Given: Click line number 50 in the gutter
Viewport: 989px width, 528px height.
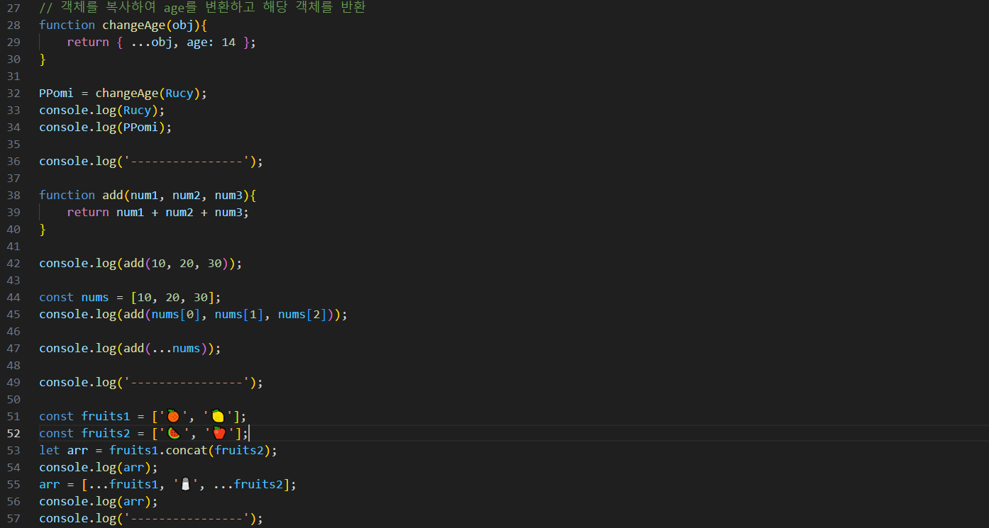Looking at the screenshot, I should click(14, 399).
